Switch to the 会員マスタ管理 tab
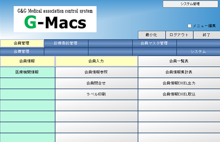Image resolution: width=220 pixels, height=142 pixels. 154,43
